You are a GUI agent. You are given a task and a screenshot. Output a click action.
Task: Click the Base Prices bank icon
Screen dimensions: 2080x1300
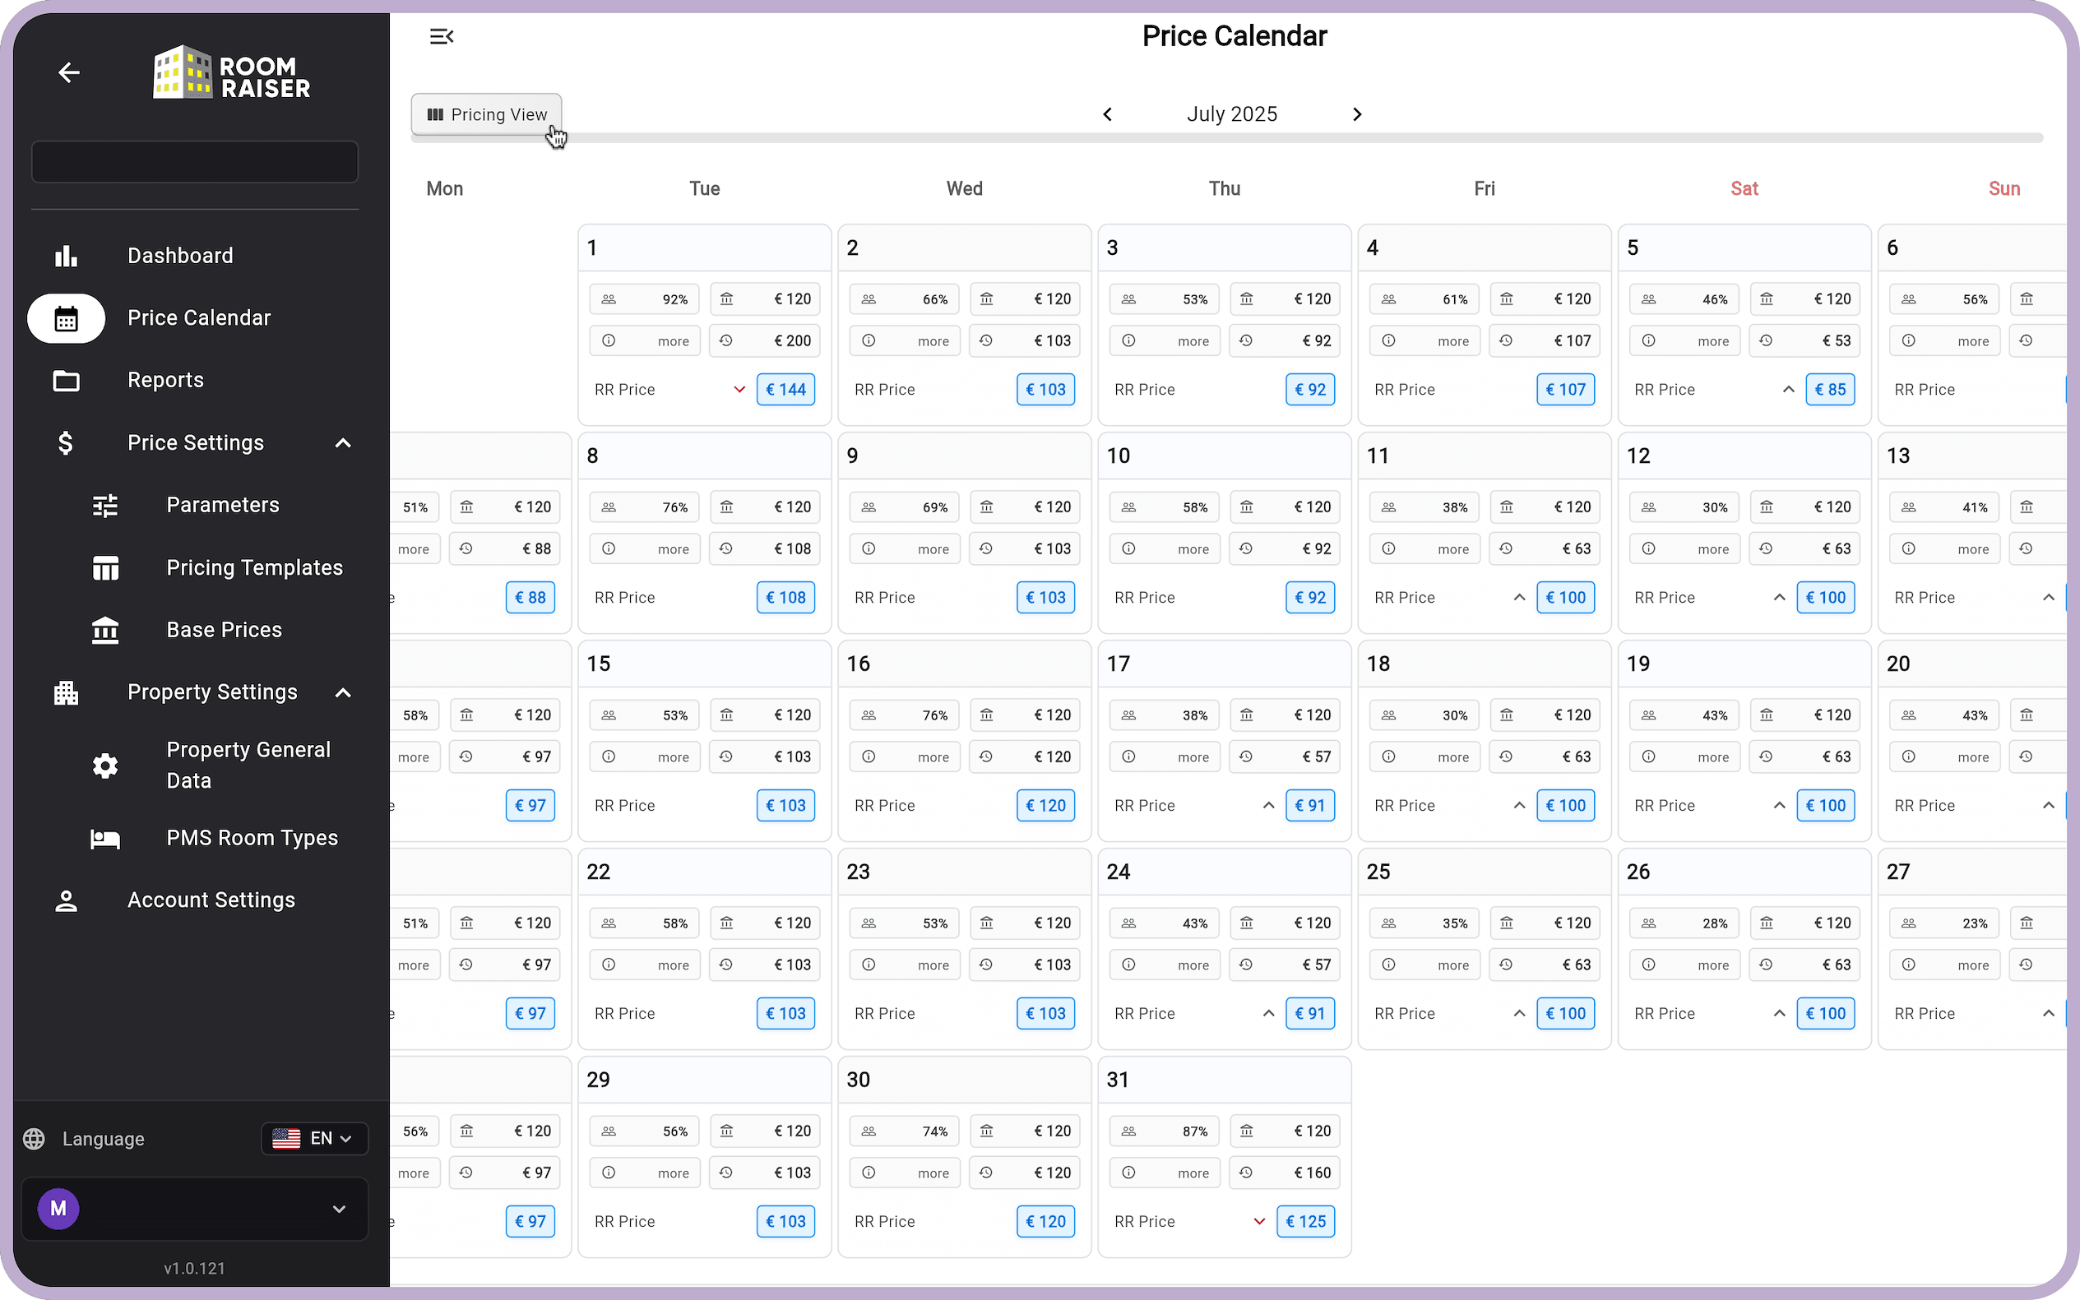tap(105, 630)
